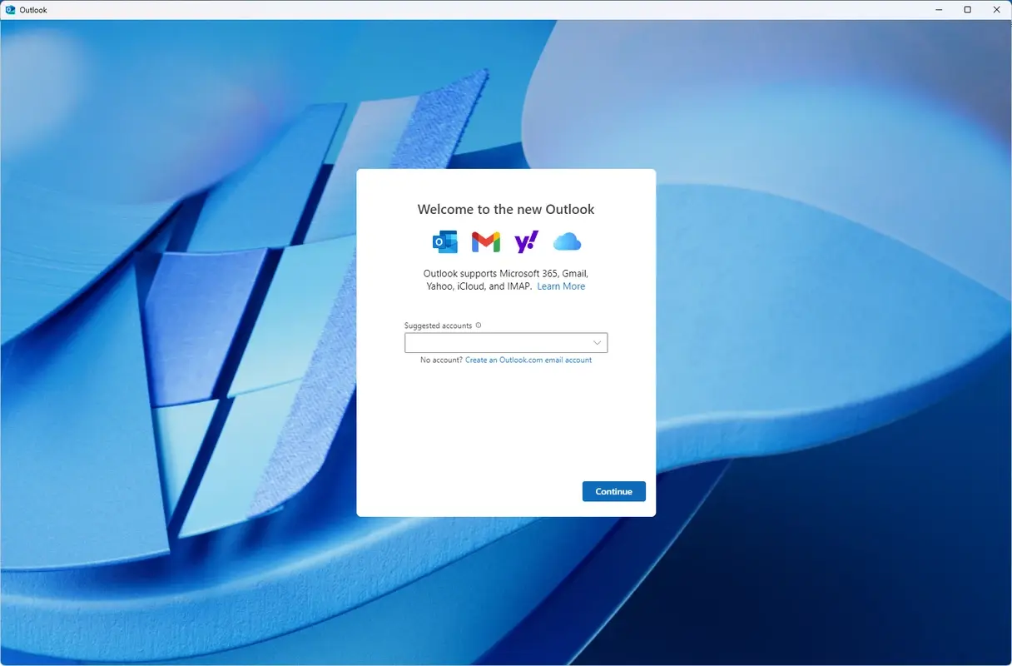Click the email account input field
The width and height of the screenshot is (1012, 666).
tap(495, 342)
